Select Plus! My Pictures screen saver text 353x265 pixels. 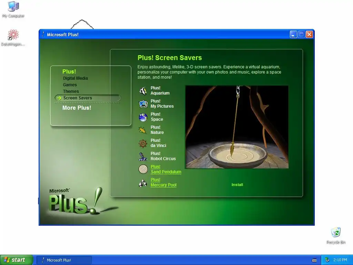pyautogui.click(x=162, y=104)
